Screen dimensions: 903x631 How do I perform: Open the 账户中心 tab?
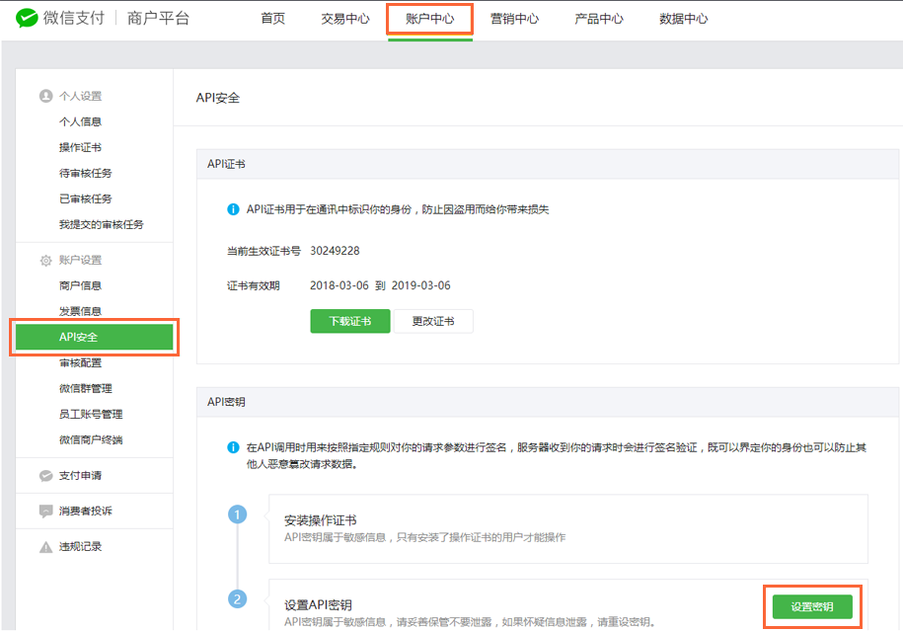(x=430, y=19)
